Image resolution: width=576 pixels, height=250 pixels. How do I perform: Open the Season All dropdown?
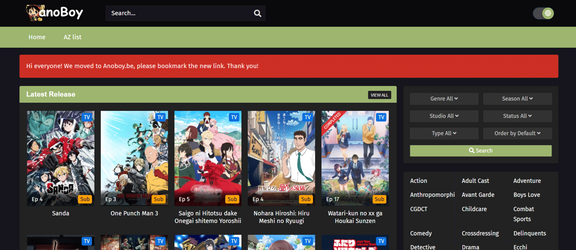point(517,99)
